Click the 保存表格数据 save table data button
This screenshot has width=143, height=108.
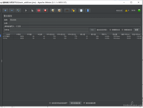[x=75, y=103]
